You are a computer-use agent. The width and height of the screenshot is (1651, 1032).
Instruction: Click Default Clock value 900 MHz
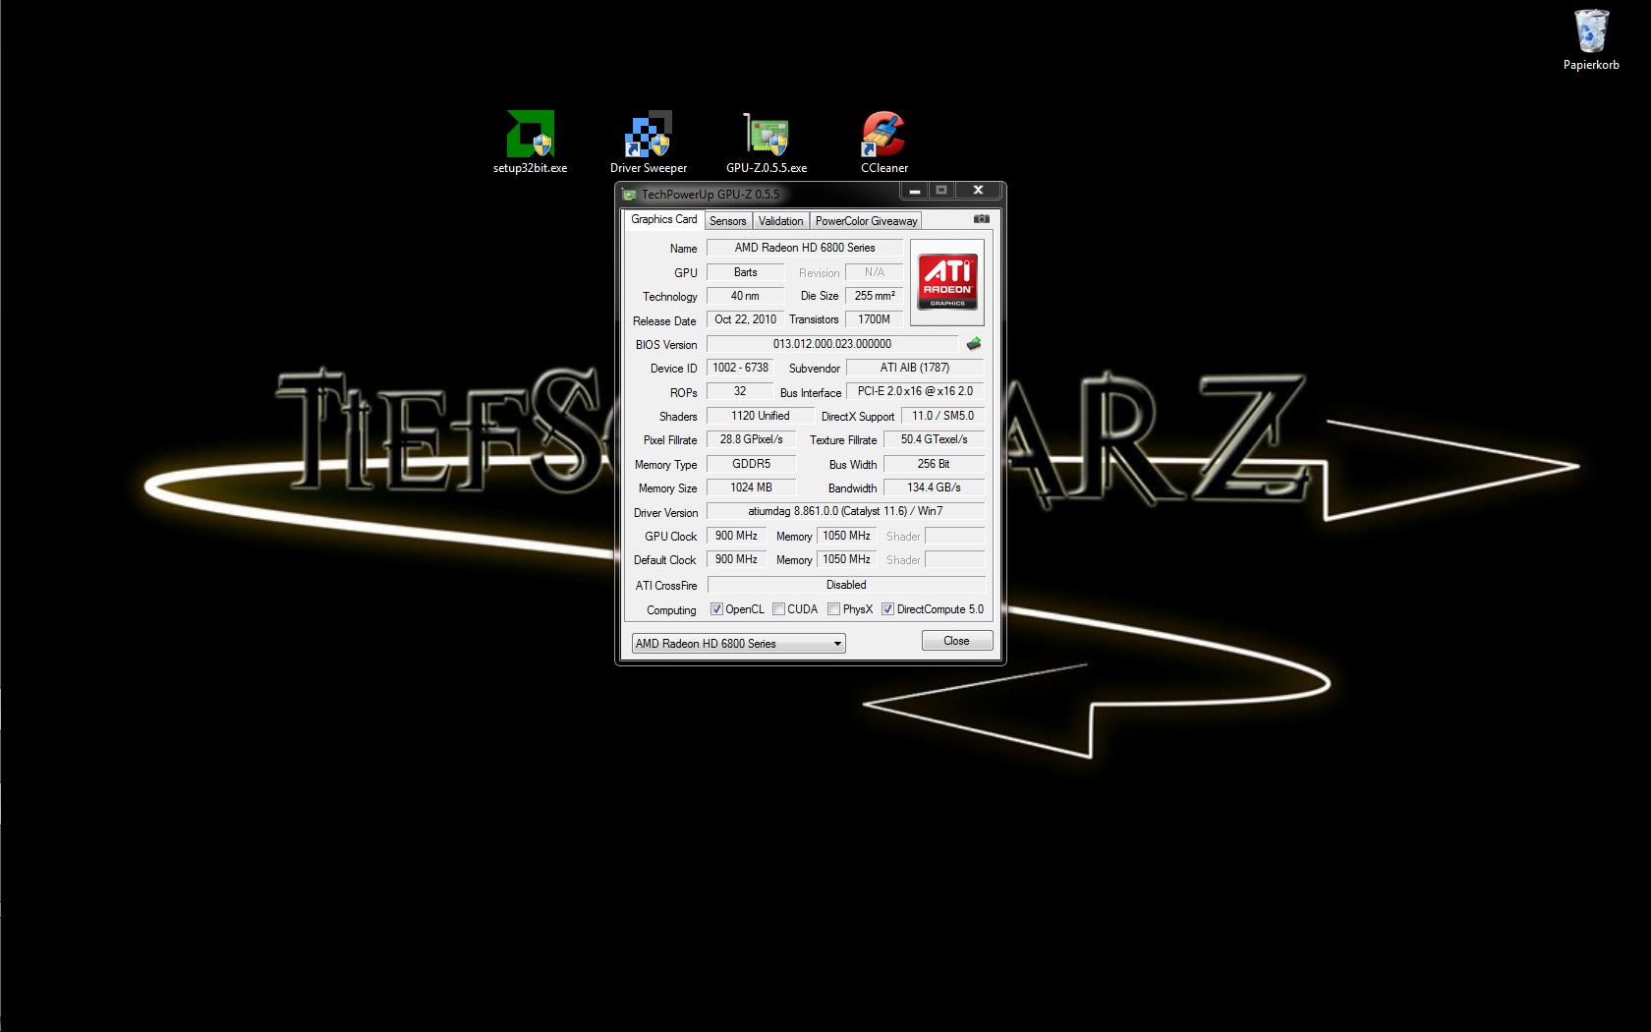point(736,559)
